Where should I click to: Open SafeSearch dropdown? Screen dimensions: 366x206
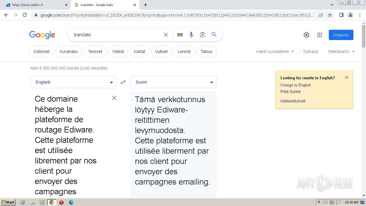(341, 51)
